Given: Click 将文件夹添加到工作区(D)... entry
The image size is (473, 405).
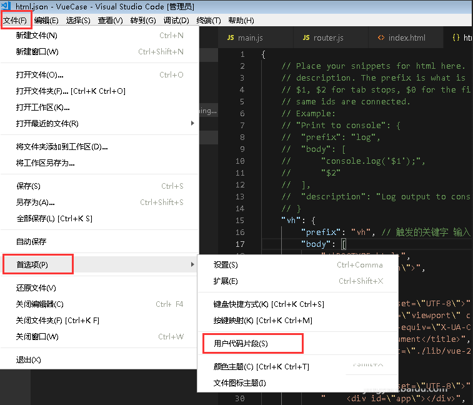Looking at the screenshot, I should pyautogui.click(x=99, y=147).
